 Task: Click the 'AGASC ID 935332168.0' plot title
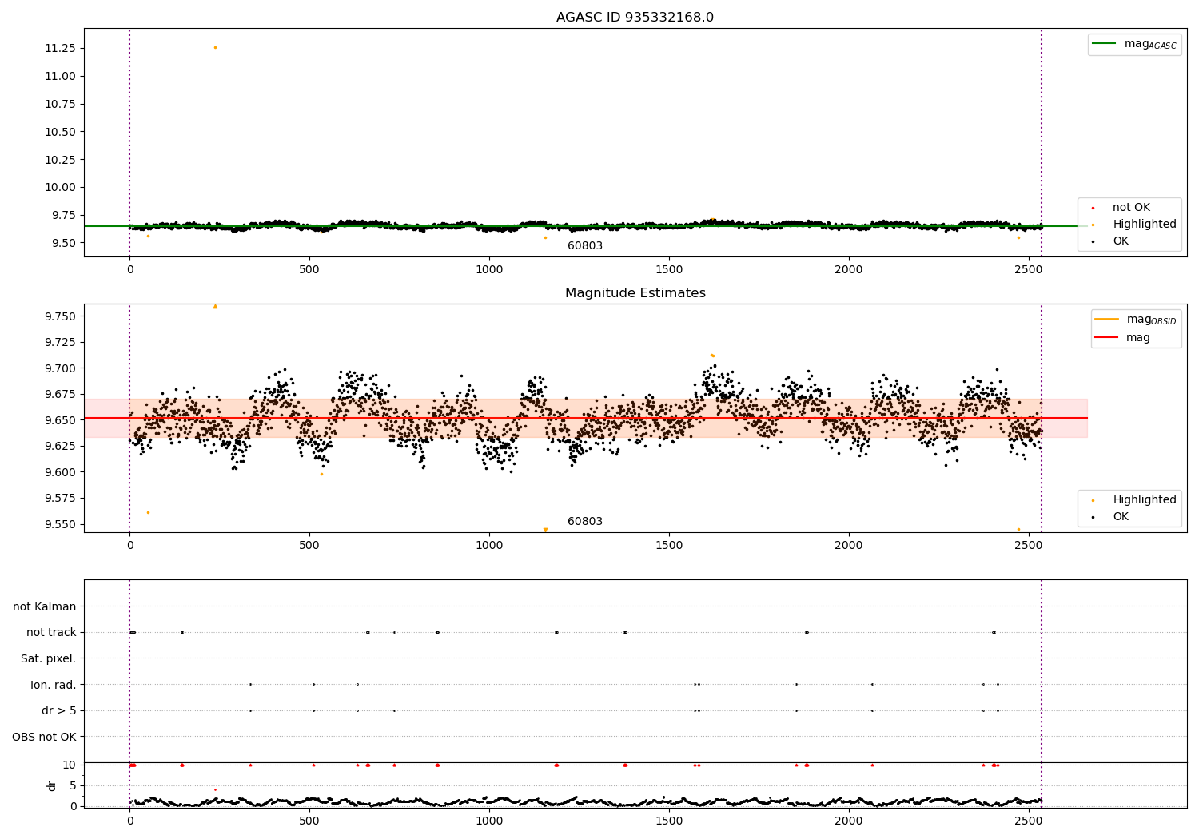click(635, 17)
